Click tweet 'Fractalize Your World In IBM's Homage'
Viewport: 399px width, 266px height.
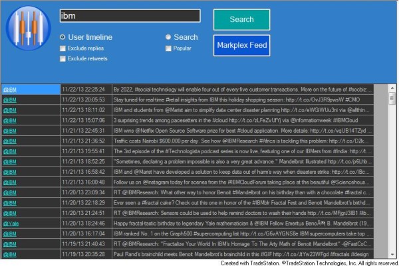click(243, 244)
